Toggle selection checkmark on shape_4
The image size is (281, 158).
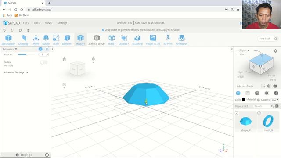pyautogui.click(x=237, y=113)
